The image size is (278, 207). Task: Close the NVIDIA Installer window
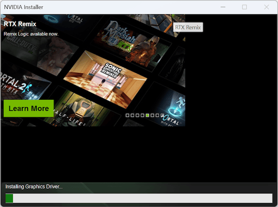266,7
